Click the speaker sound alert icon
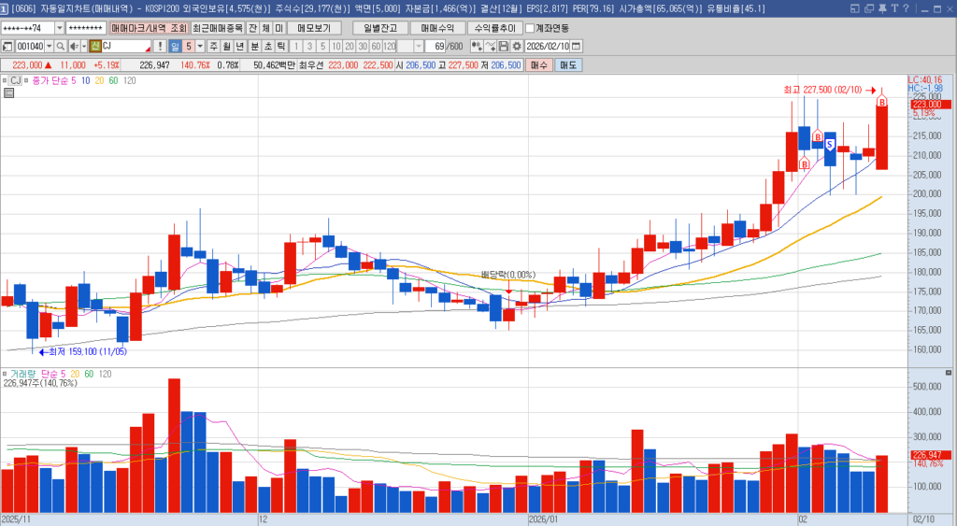The image size is (957, 526). [x=74, y=46]
